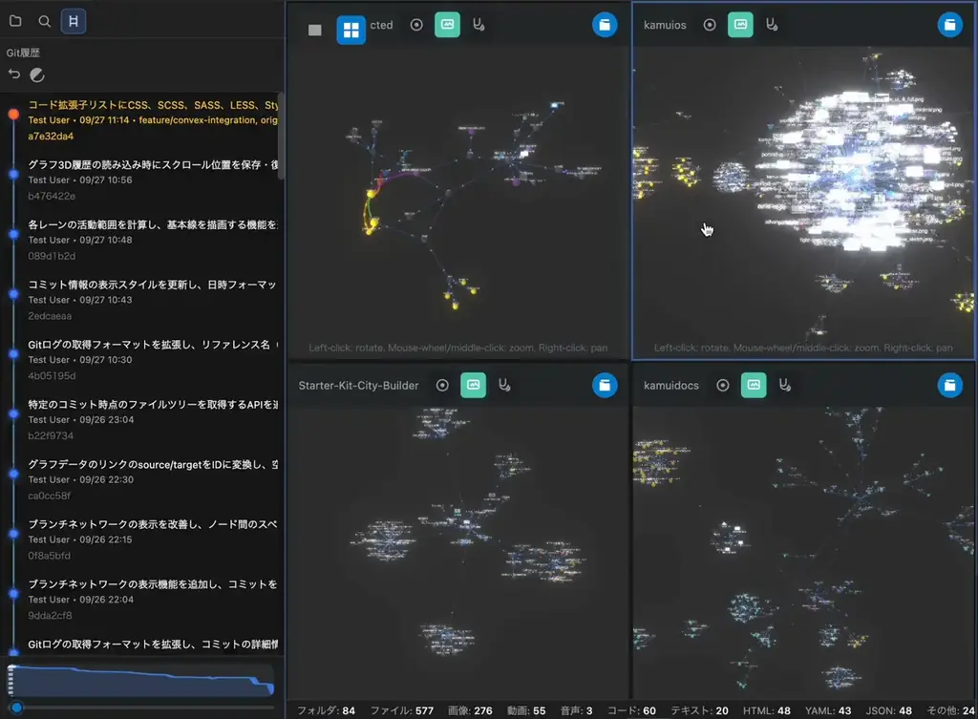Screen dimensions: 978x719
Task: Click the undo arrow in Git履歴 panel
Action: pos(13,74)
